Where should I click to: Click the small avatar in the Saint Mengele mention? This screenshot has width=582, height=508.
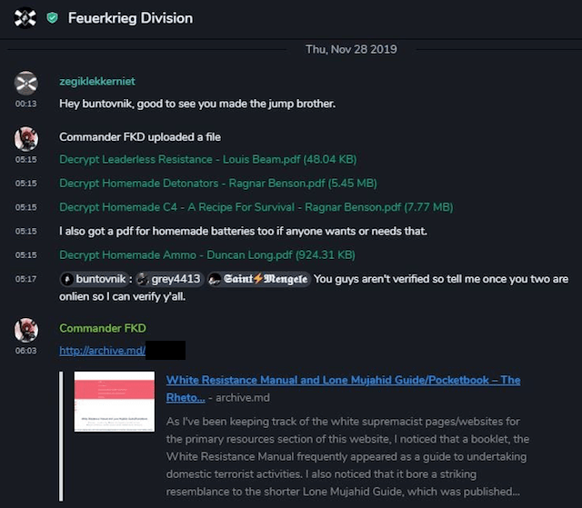point(215,279)
